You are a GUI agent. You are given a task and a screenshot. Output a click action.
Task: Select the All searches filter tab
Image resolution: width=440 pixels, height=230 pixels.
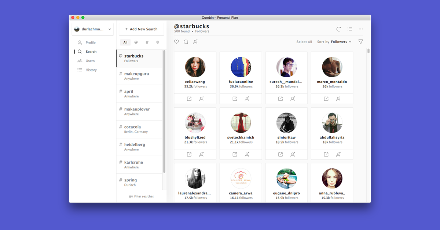point(125,42)
